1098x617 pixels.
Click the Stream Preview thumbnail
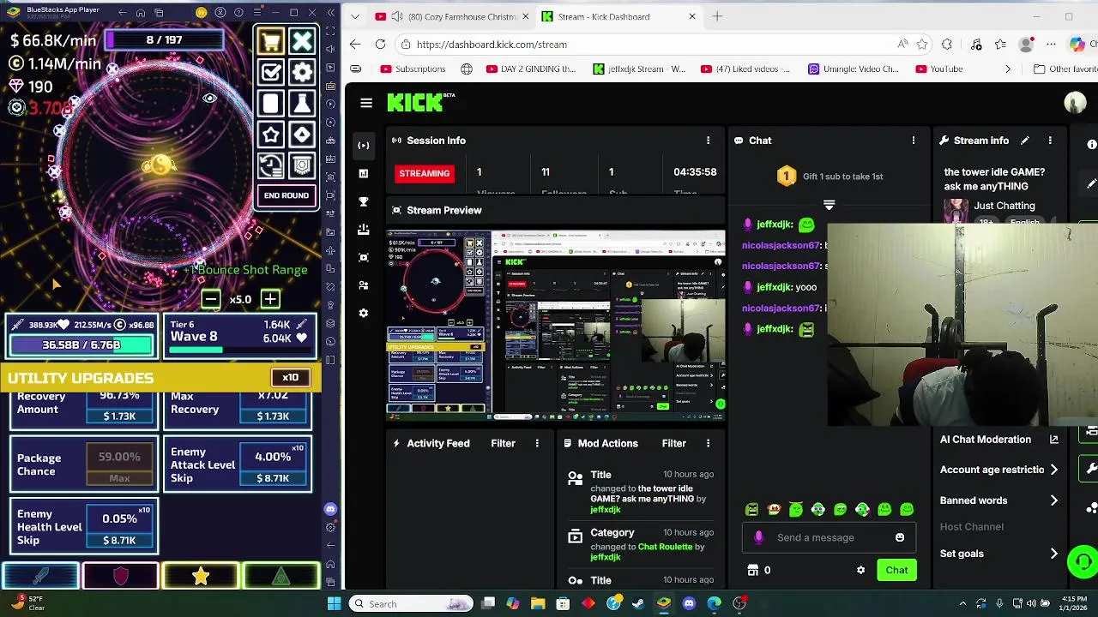(556, 325)
